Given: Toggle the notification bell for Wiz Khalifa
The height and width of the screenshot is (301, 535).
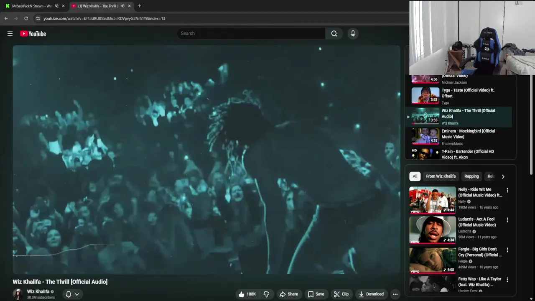Looking at the screenshot, I should [x=69, y=294].
